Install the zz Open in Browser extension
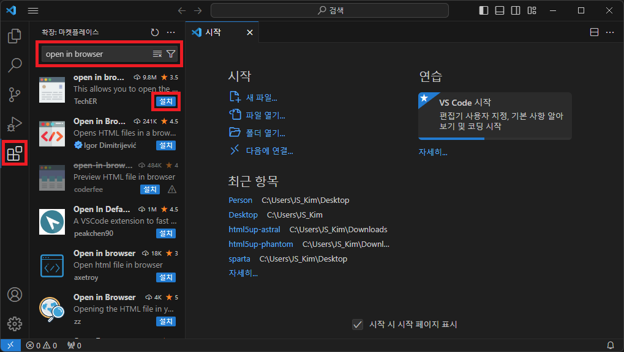The image size is (624, 352). pyautogui.click(x=166, y=321)
